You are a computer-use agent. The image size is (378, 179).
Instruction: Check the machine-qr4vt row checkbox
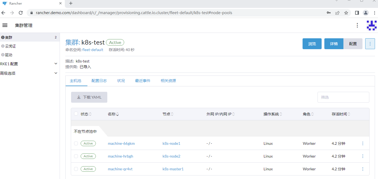76,169
